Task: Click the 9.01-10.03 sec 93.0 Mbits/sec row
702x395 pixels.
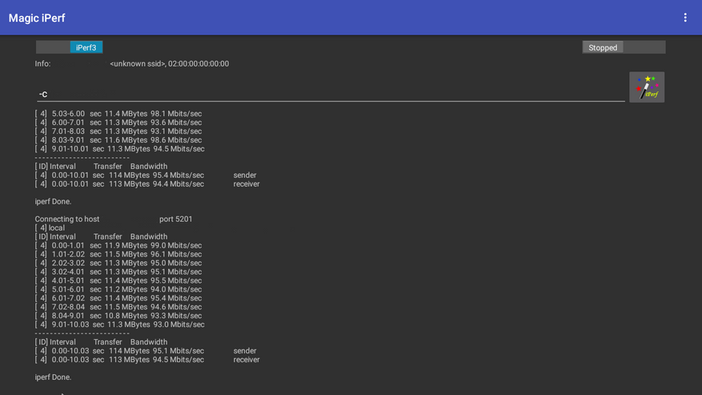Action: [x=120, y=324]
